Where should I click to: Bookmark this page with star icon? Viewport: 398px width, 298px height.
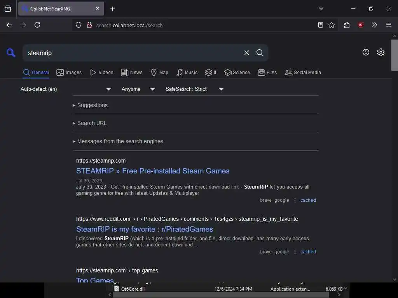pyautogui.click(x=332, y=25)
